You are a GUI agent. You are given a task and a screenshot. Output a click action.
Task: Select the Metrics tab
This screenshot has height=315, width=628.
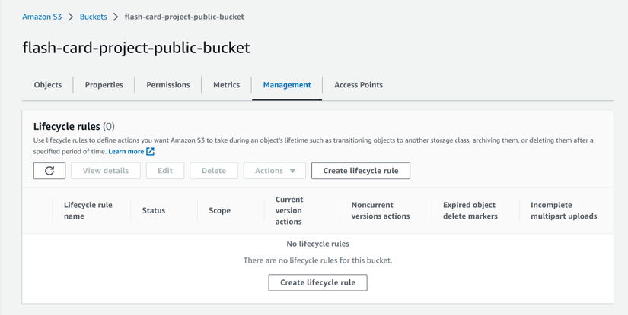click(226, 85)
